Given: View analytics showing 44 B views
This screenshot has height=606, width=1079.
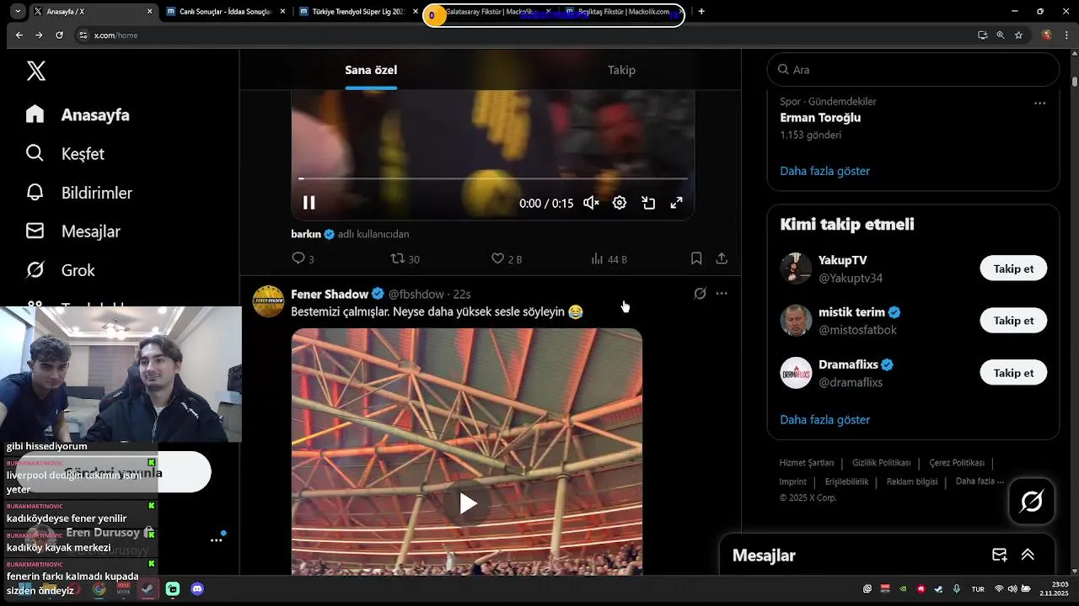Looking at the screenshot, I should point(609,259).
